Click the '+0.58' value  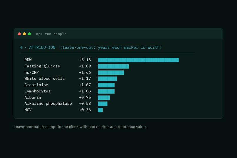point(85,104)
